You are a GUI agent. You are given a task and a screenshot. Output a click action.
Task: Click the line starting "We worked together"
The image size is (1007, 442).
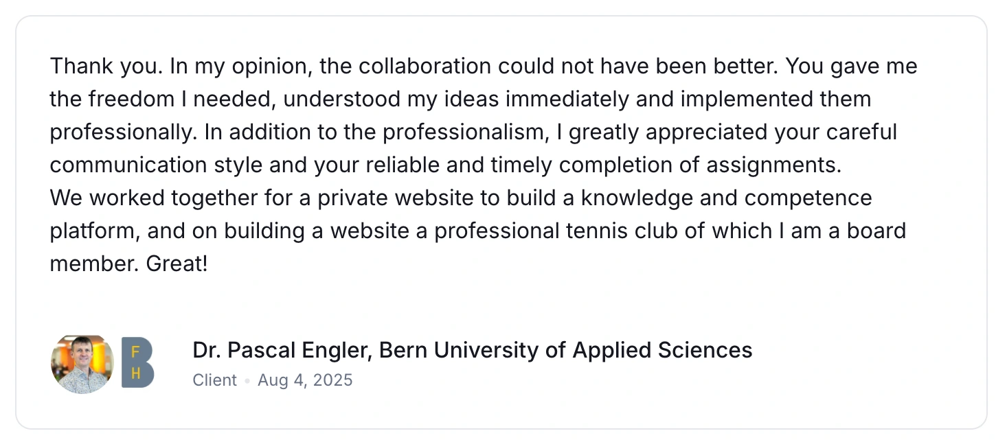pyautogui.click(x=461, y=198)
